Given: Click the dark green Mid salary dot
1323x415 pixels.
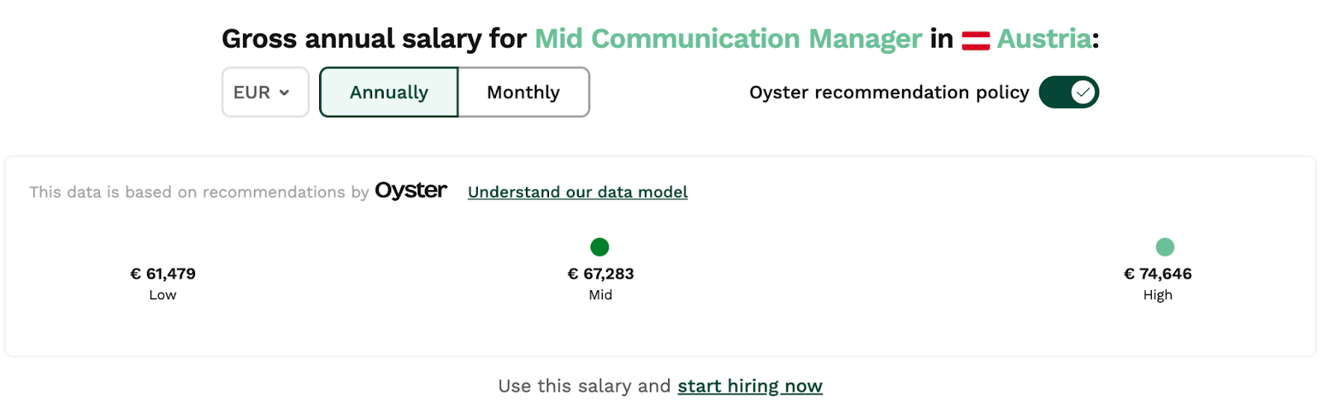Looking at the screenshot, I should tap(599, 246).
